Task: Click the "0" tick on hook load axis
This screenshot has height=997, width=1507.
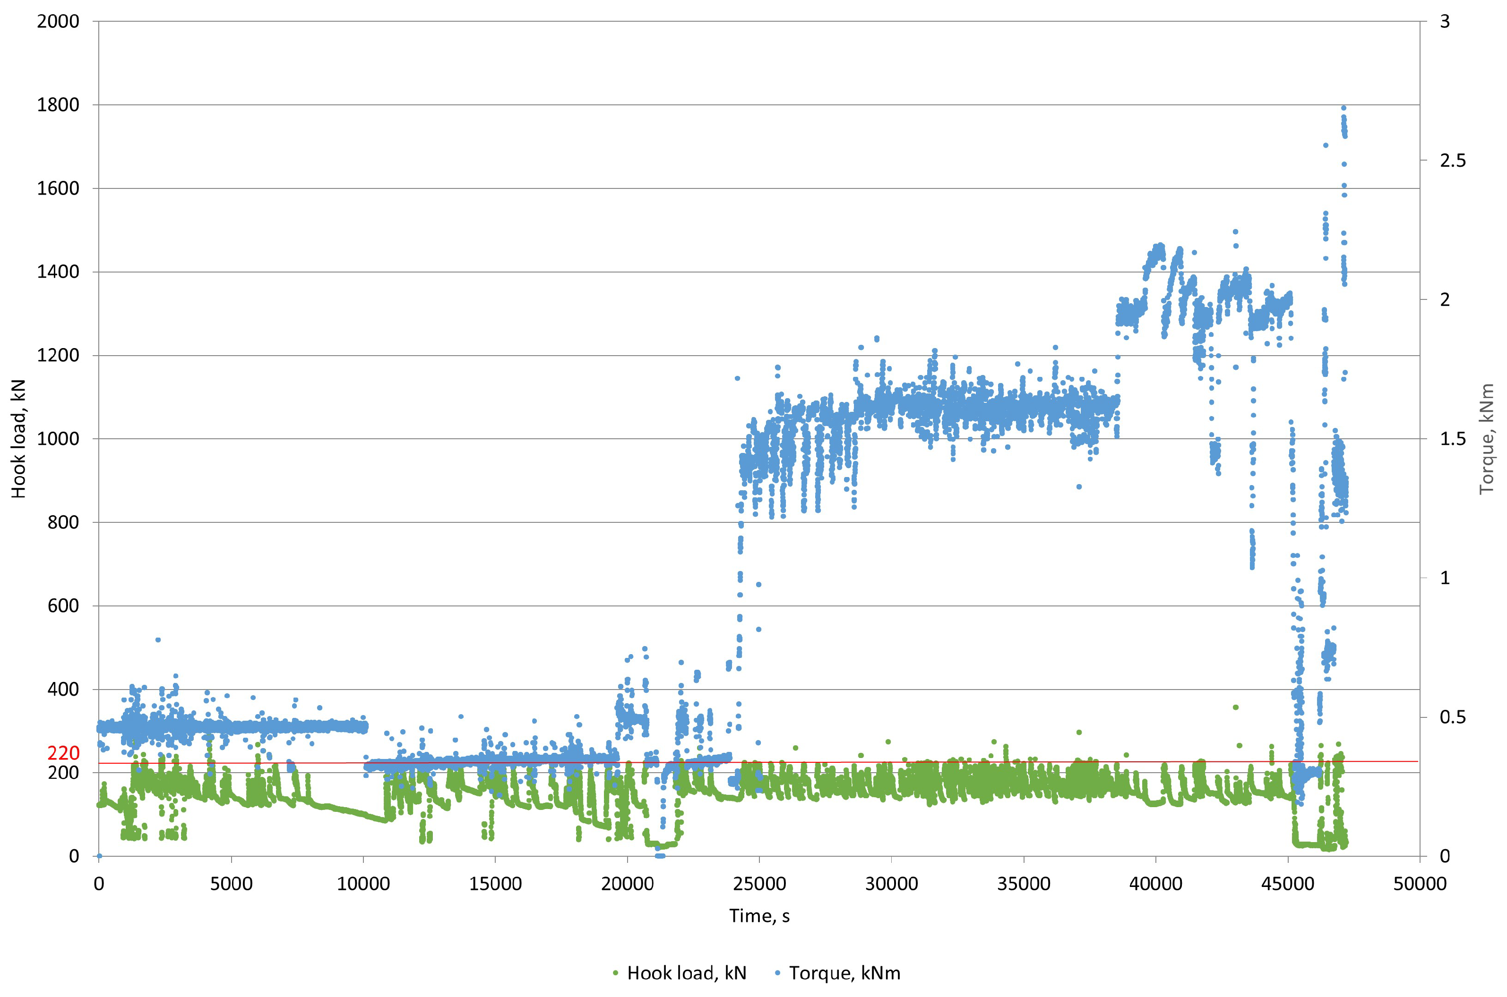Action: (74, 856)
